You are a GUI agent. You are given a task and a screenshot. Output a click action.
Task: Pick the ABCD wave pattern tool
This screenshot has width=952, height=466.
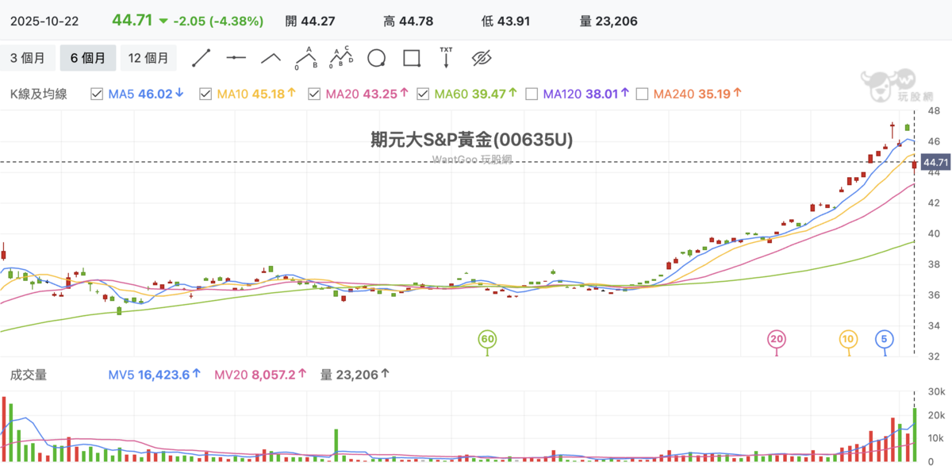pos(342,58)
